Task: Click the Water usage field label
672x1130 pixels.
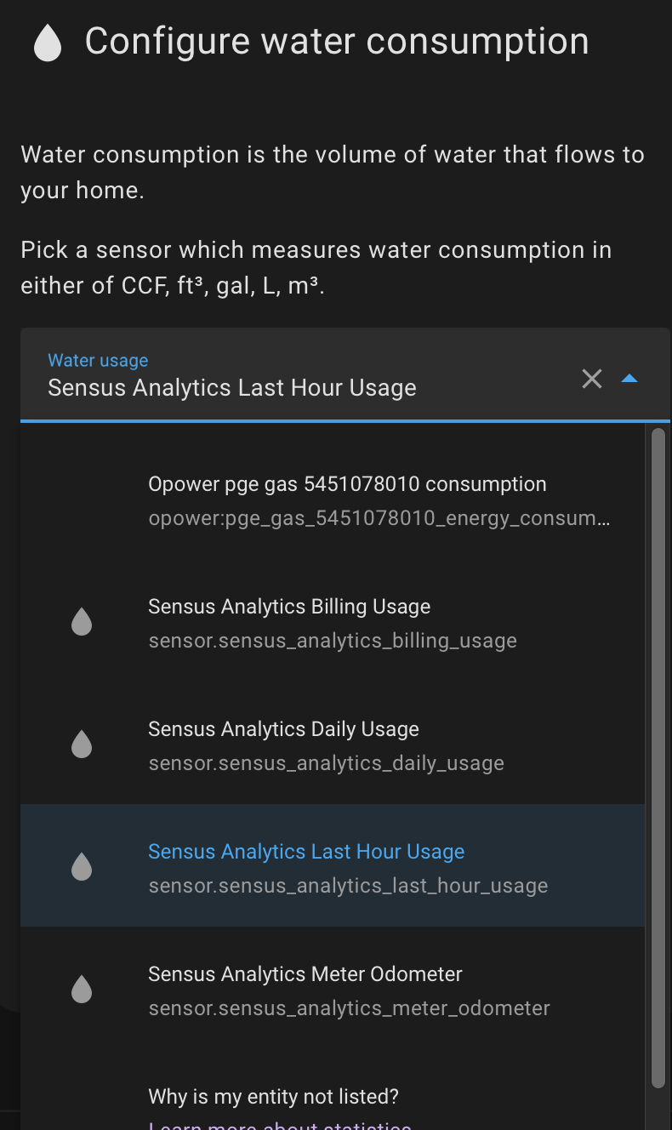Action: tap(97, 360)
